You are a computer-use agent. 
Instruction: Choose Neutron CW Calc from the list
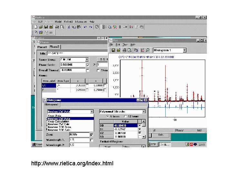coord(71,124)
